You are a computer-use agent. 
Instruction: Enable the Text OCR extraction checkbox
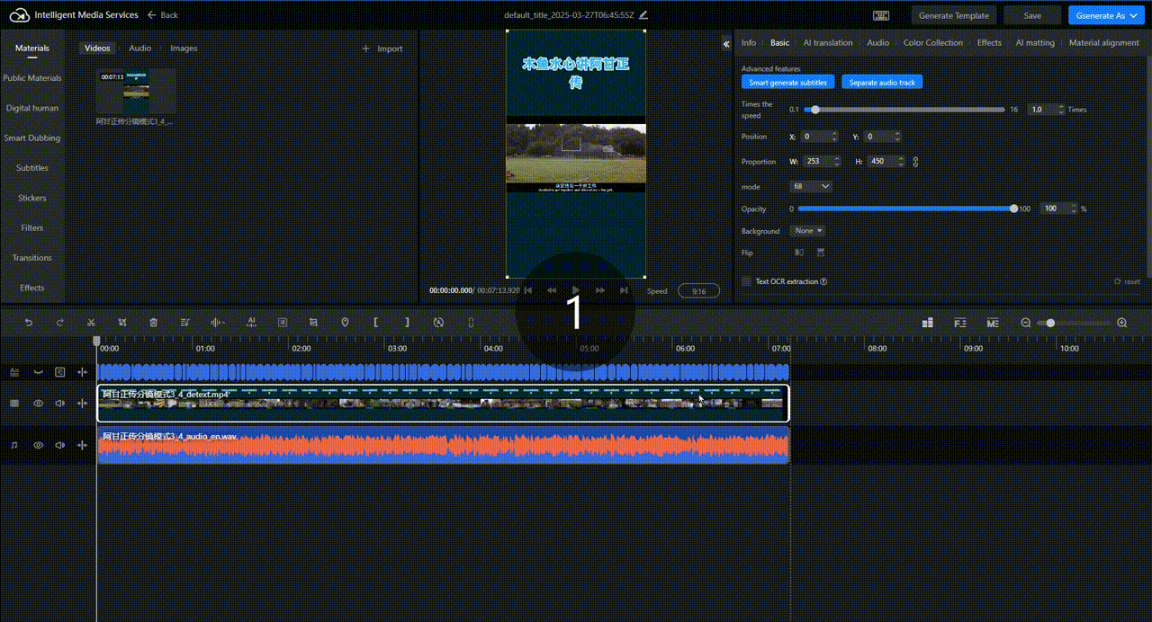pyautogui.click(x=745, y=281)
